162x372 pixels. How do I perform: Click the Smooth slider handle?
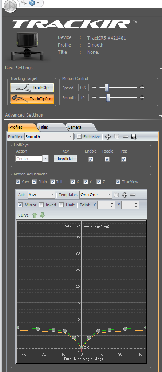coord(108,97)
